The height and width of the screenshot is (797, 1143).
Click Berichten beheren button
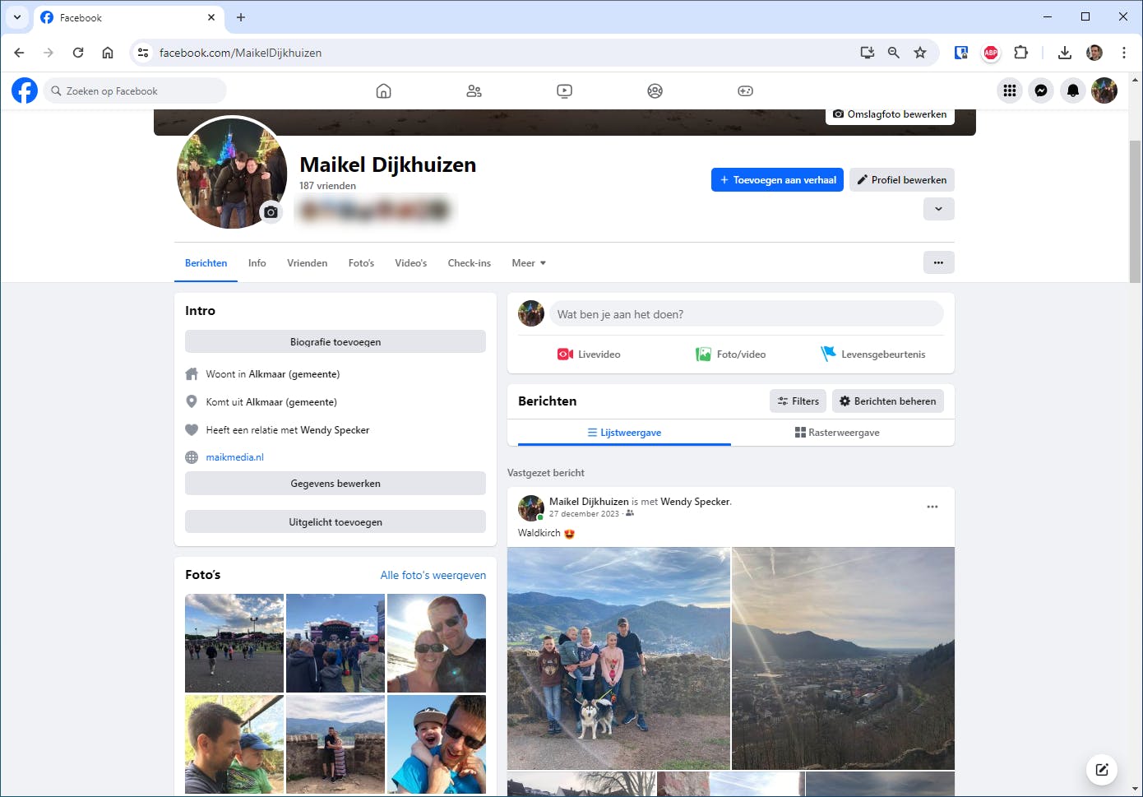[888, 401]
